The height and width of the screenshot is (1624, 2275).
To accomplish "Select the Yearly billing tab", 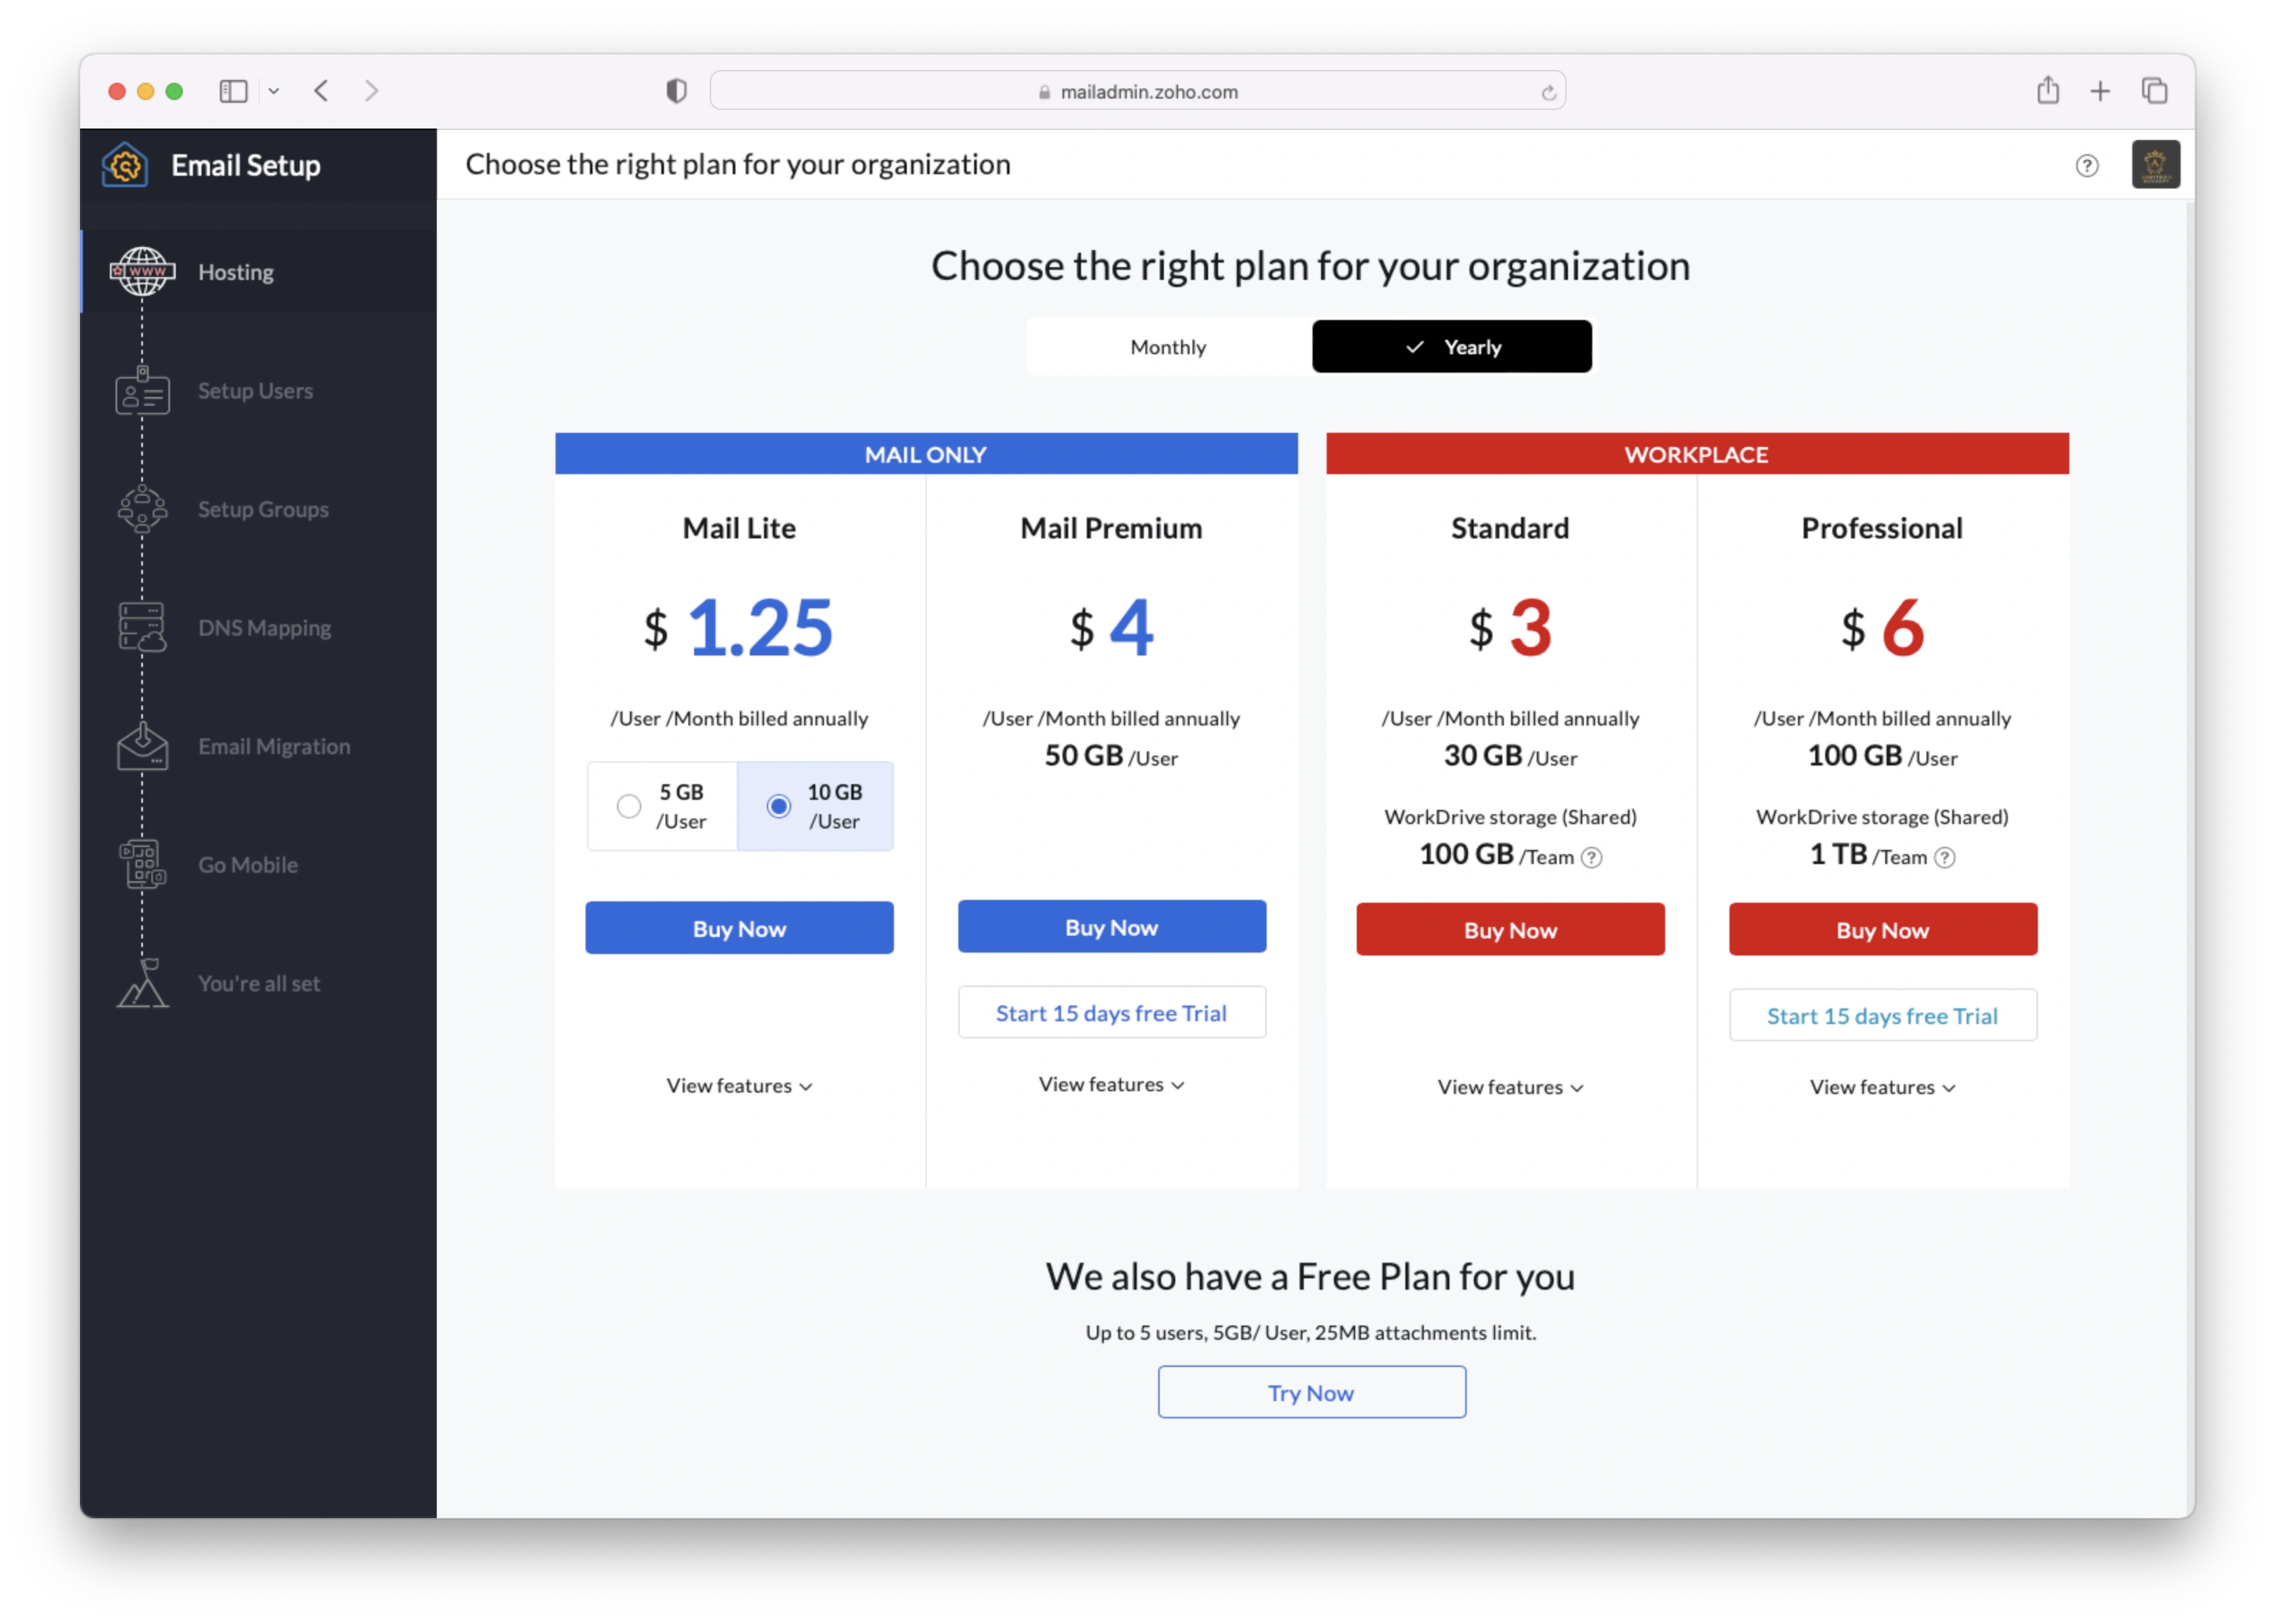I will tap(1452, 346).
